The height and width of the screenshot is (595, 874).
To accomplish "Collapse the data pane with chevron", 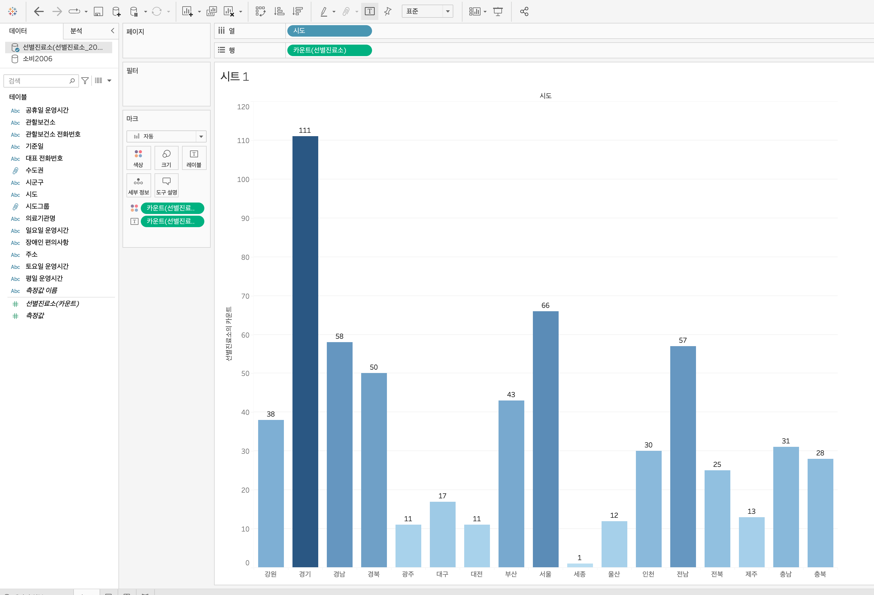I will 112,31.
